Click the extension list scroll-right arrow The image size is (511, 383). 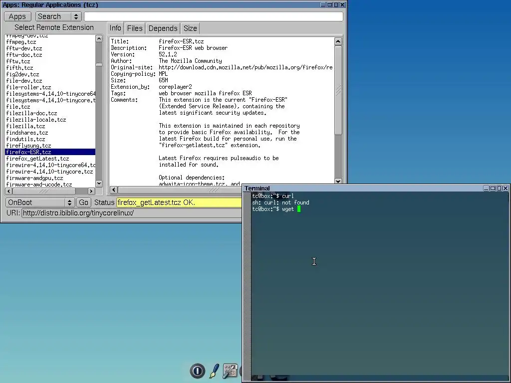click(92, 191)
